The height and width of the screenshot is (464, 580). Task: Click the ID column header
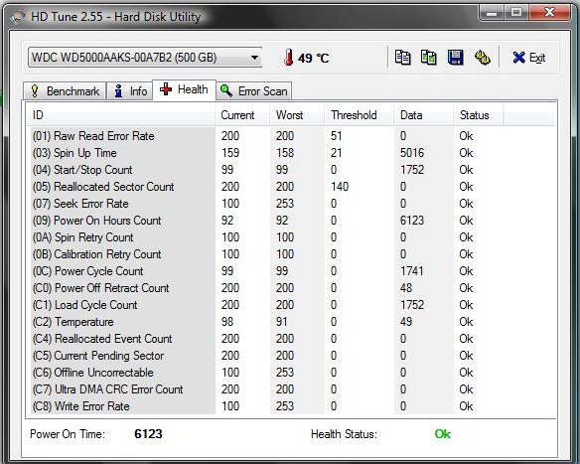(x=121, y=115)
